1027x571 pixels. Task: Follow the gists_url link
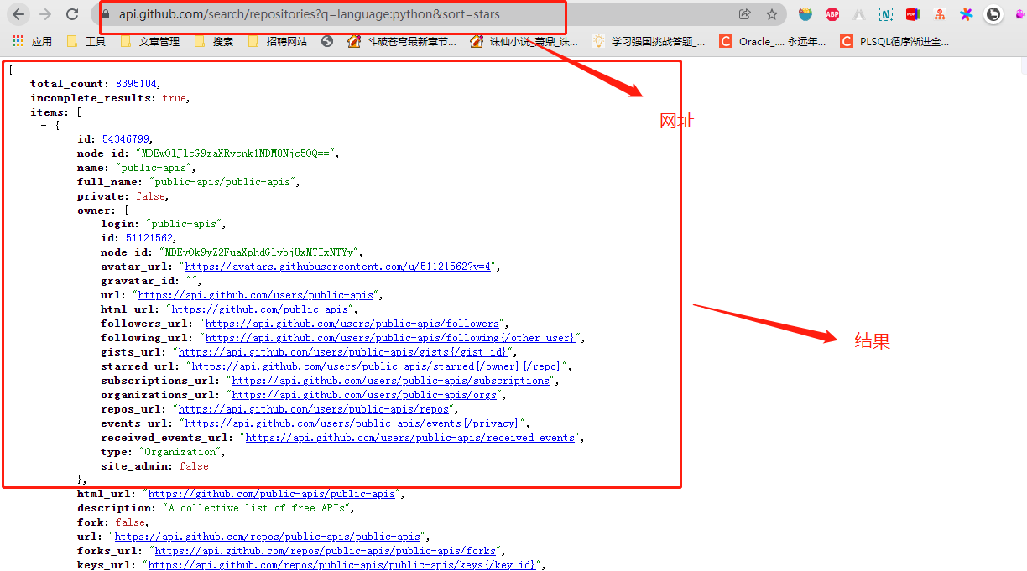coord(342,352)
